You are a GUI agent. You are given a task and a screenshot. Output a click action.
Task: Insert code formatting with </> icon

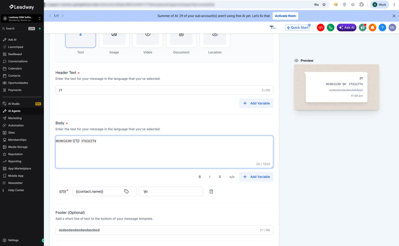[x=232, y=177]
